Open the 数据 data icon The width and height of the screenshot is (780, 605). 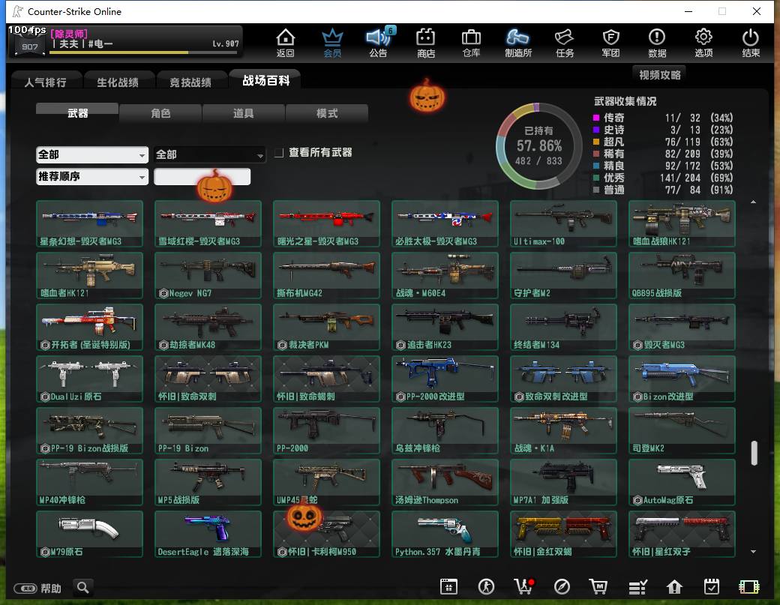pos(657,43)
